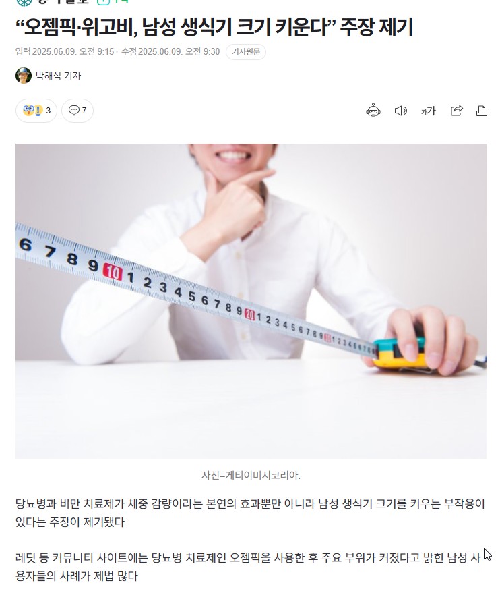This screenshot has height=589, width=500.
Task: Open the 가가 font size setting
Action: 428,111
